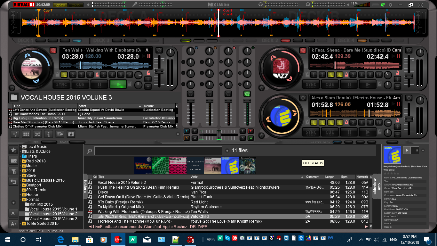This screenshot has height=246, width=437.
Task: Click play on the Alexx Slam Remix deck
Action: tap(368, 132)
